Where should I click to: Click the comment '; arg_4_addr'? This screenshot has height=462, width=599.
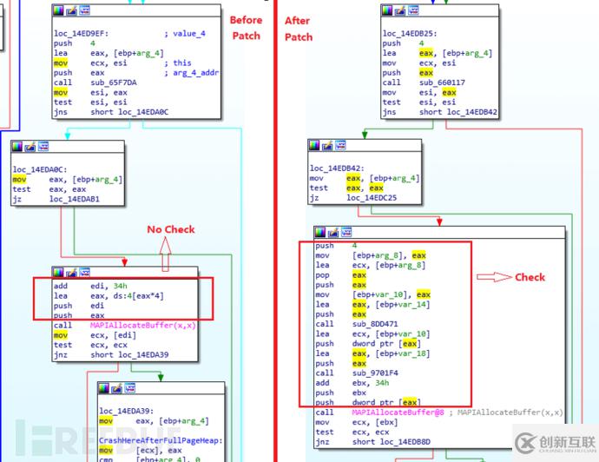click(x=192, y=73)
